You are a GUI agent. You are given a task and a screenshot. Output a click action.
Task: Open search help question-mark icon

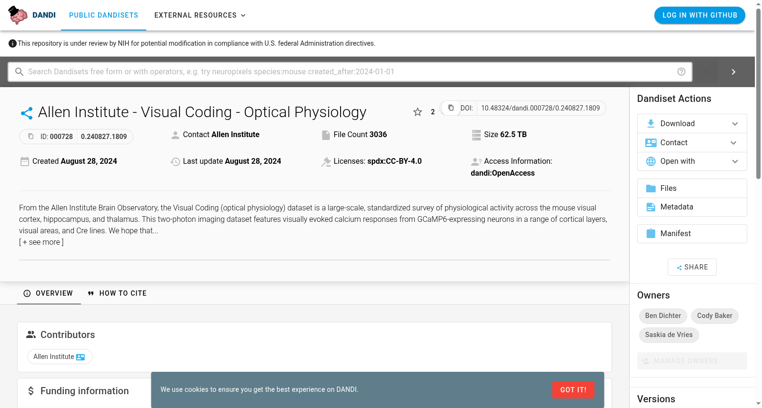click(682, 71)
